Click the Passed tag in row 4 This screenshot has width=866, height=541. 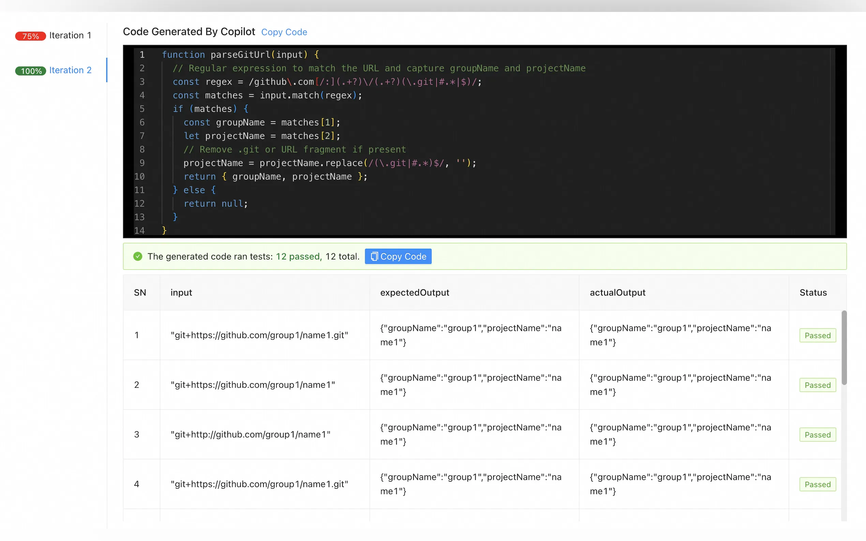[x=817, y=484]
